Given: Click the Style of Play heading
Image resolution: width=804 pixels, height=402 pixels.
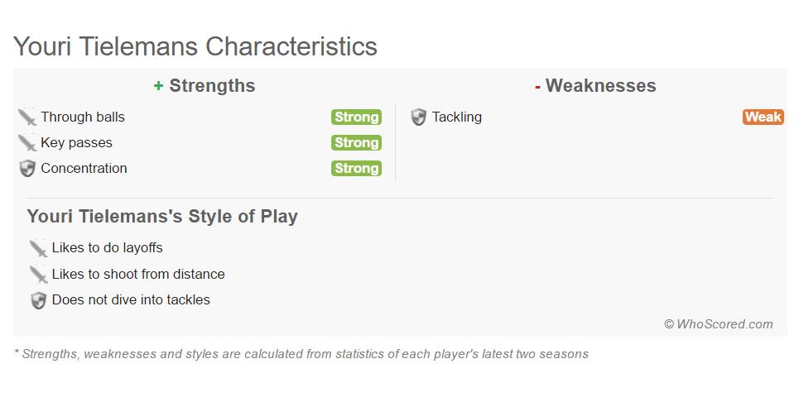Looking at the screenshot, I should point(162,217).
